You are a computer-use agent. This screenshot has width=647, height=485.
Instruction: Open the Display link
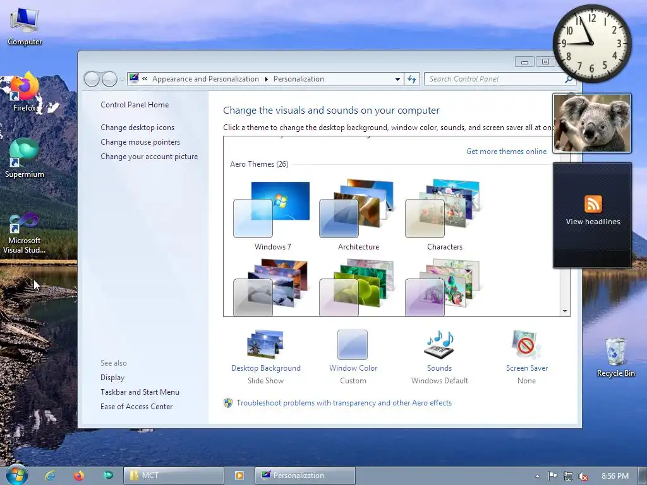(112, 378)
